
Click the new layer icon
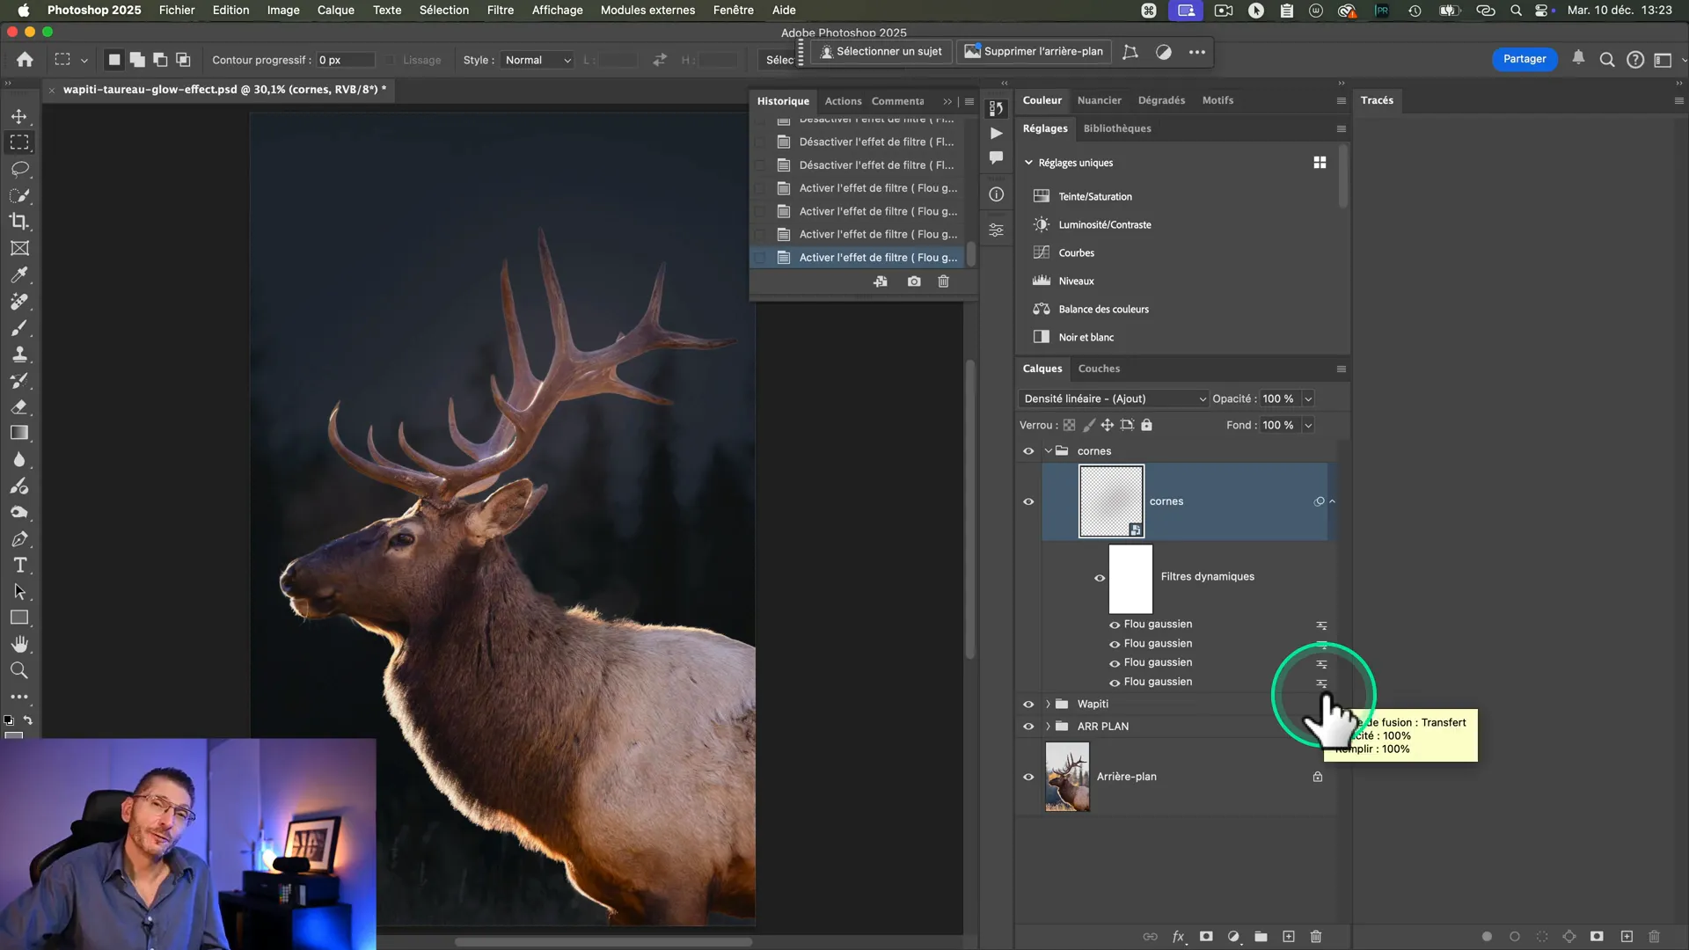1289,937
